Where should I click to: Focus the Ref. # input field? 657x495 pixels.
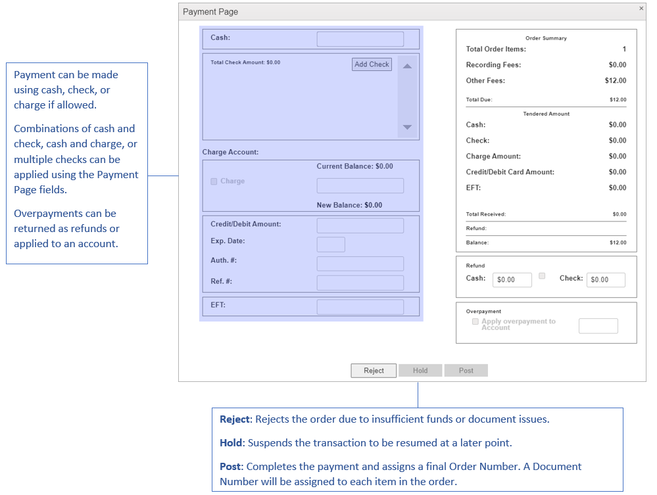pyautogui.click(x=360, y=283)
